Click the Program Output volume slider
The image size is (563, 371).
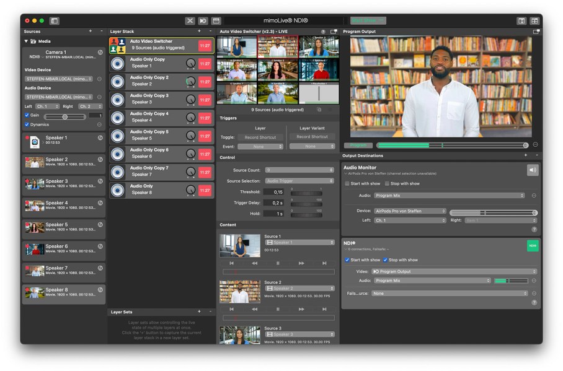click(453, 146)
